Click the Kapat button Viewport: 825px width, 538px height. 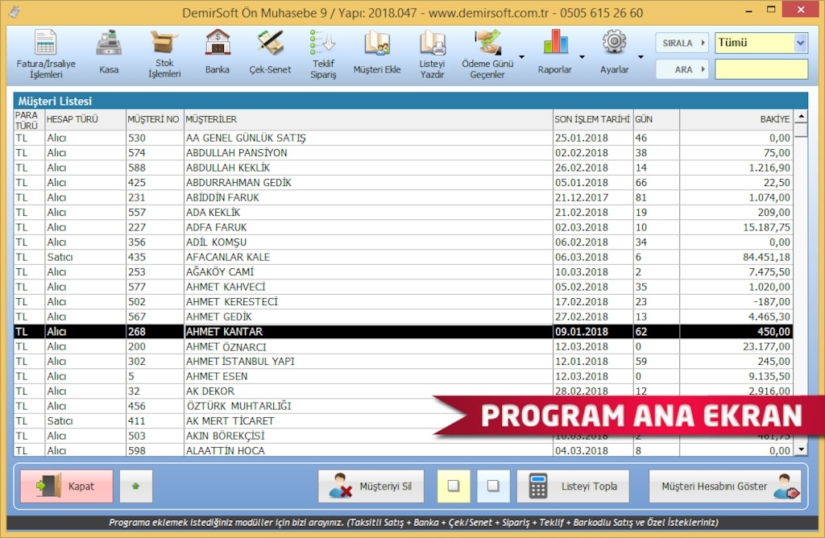67,486
